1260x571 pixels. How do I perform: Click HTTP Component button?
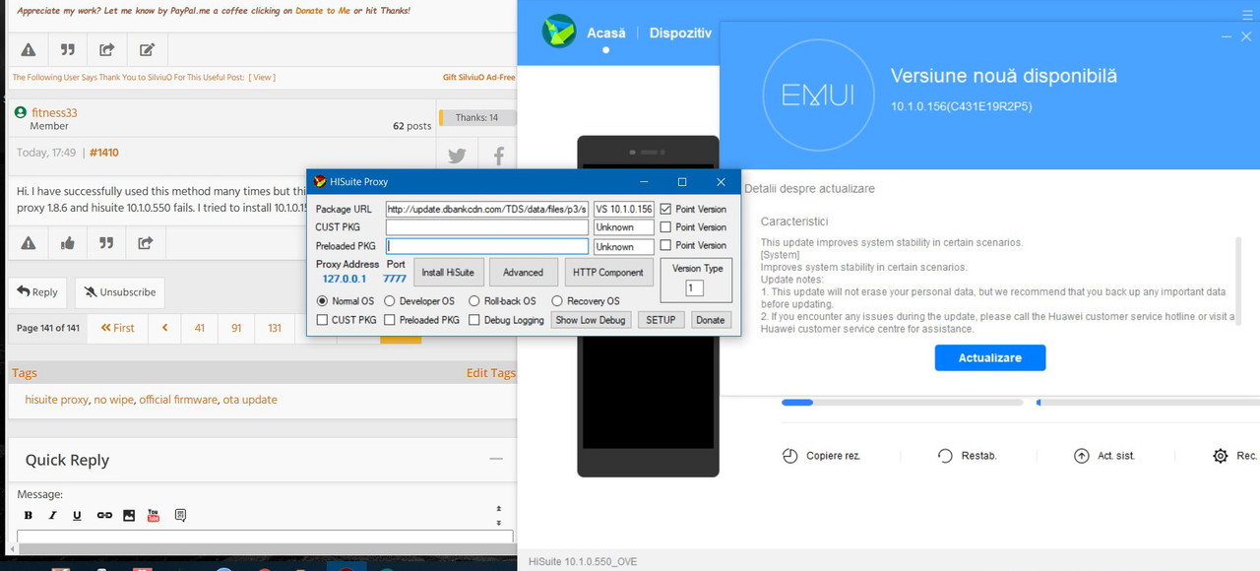coord(607,273)
